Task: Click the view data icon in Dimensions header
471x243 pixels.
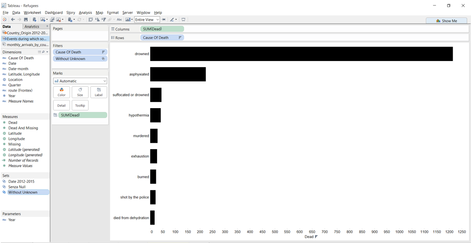Action: pyautogui.click(x=39, y=52)
